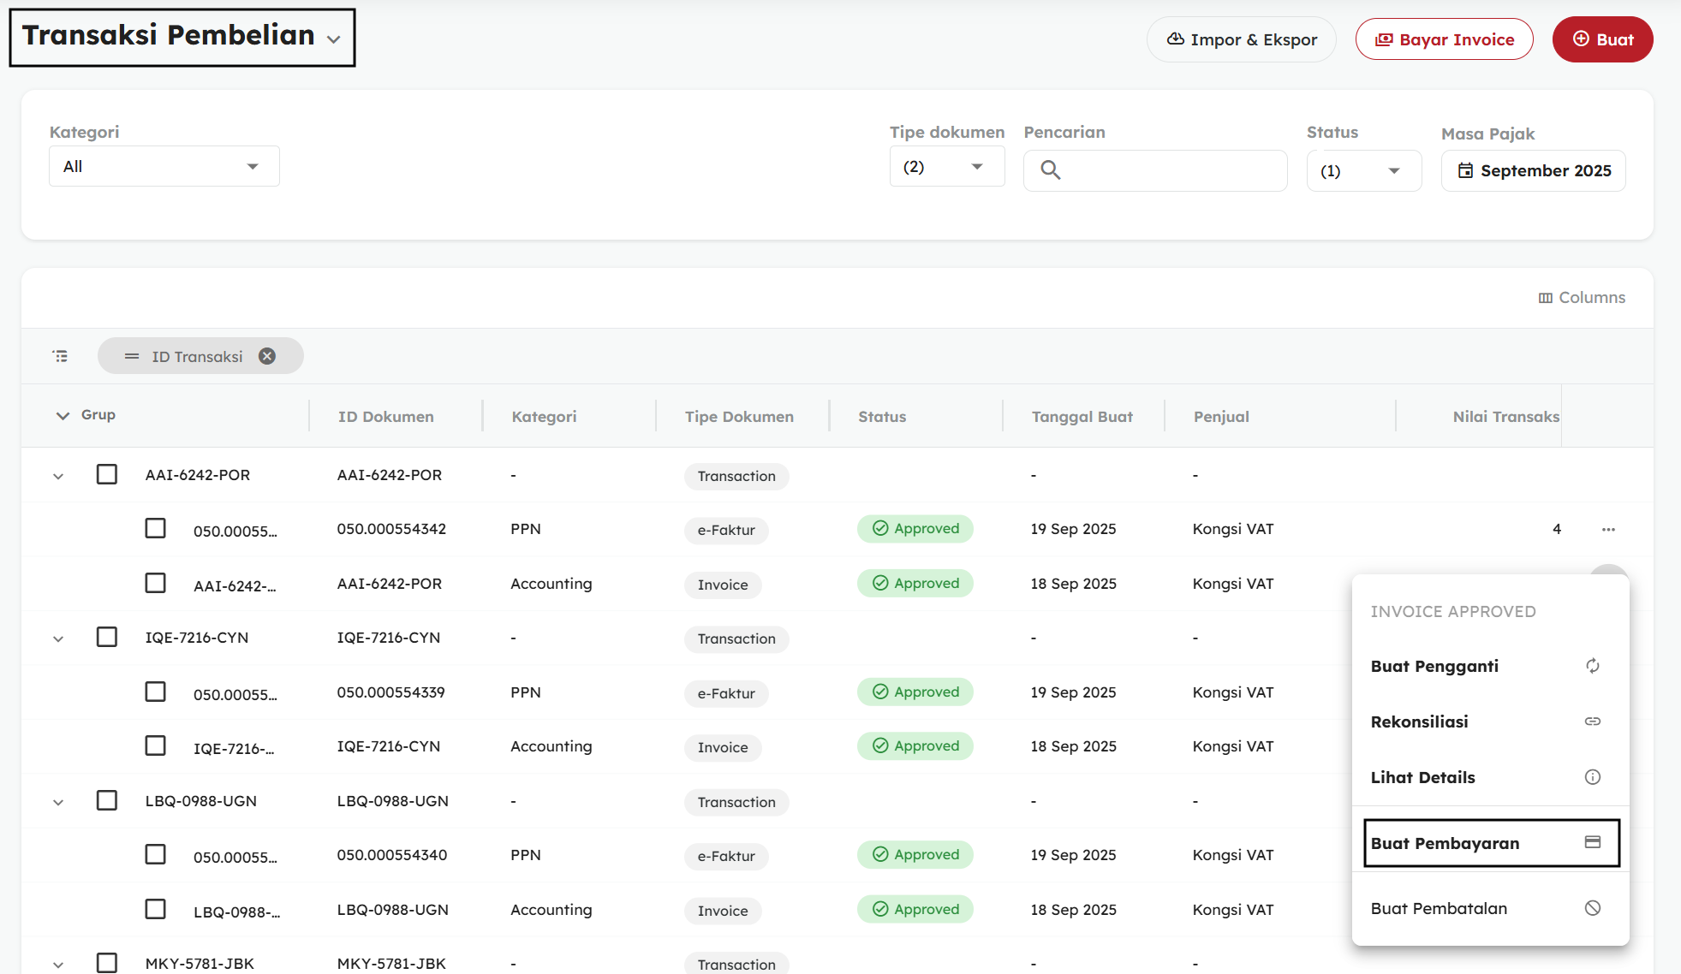Remove the ID Transaksi grouping chip

click(267, 356)
